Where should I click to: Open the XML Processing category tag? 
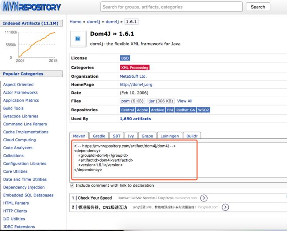[x=135, y=68]
